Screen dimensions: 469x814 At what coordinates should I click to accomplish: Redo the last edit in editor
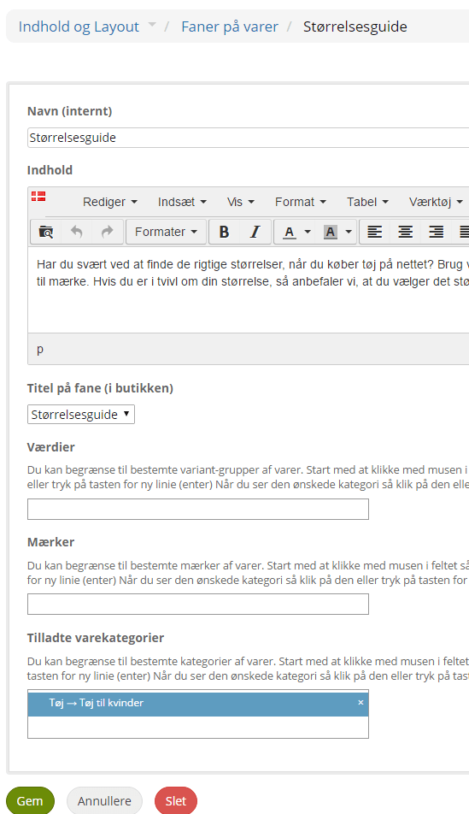(108, 232)
